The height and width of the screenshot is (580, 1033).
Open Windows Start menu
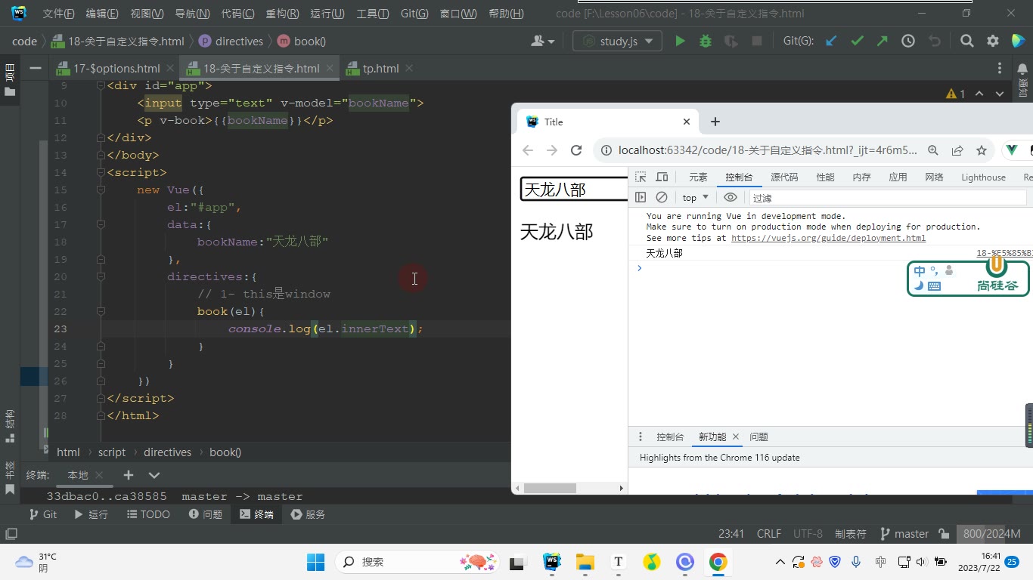[x=315, y=562]
